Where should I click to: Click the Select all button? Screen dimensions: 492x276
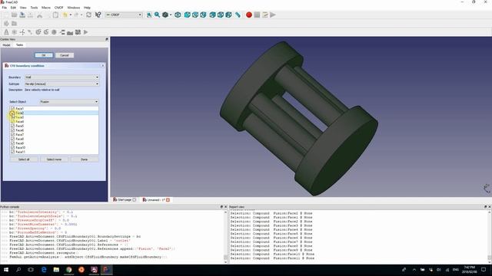point(24,159)
